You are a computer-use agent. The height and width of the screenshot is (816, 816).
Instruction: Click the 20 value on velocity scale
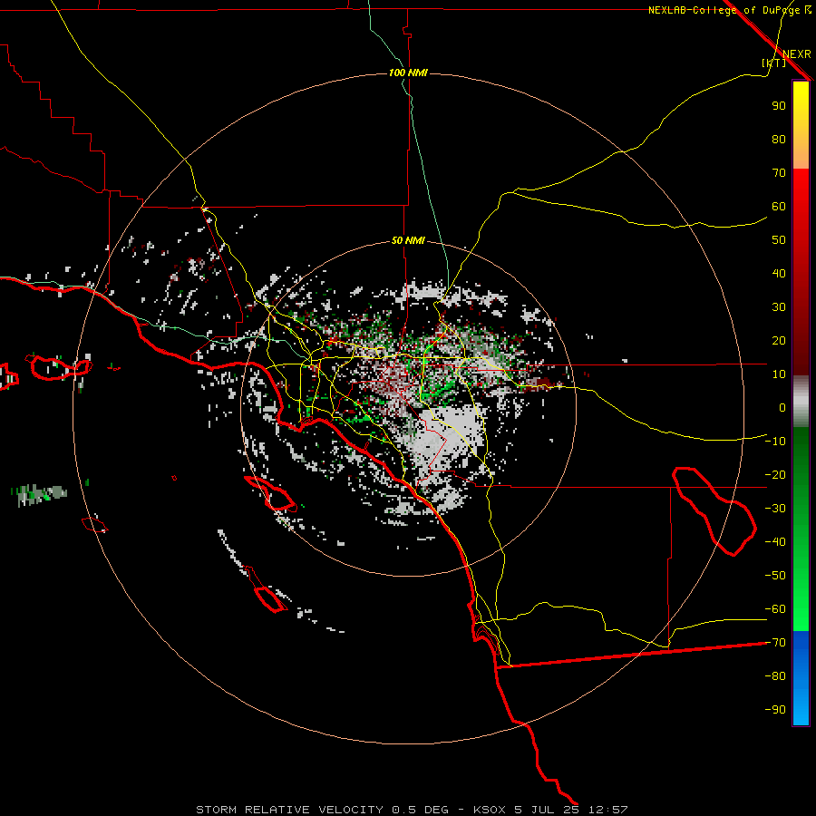[x=779, y=340]
